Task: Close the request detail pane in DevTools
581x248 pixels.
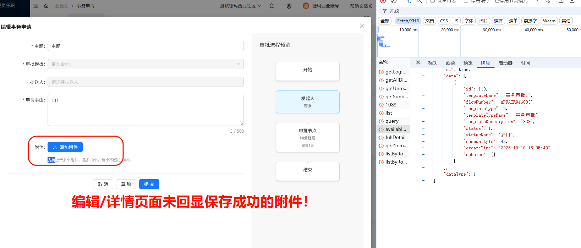Action: [418, 62]
